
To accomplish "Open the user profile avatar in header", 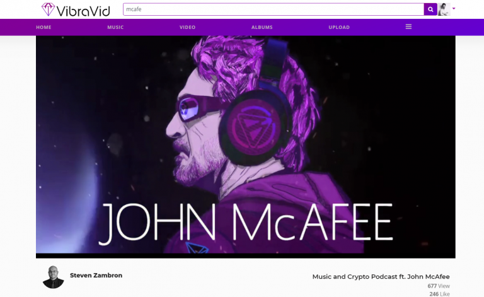I will click(x=444, y=9).
